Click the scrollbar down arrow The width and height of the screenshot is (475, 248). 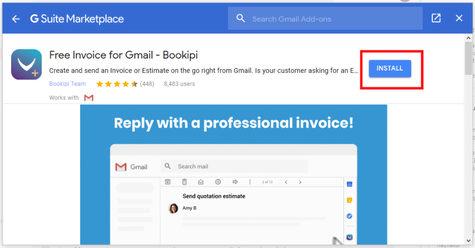(x=468, y=241)
